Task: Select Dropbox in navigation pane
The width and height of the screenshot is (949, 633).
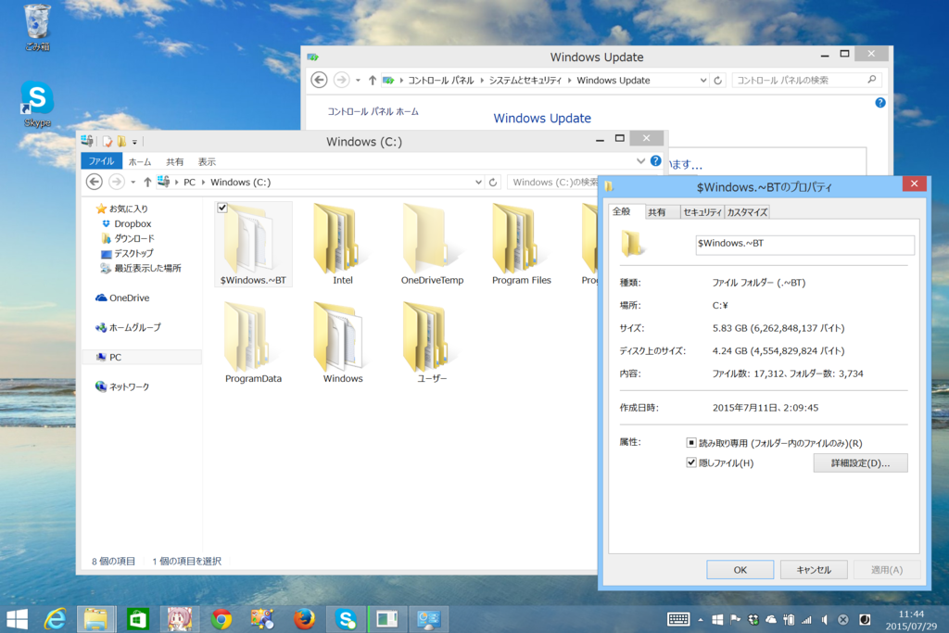Action: click(x=132, y=223)
